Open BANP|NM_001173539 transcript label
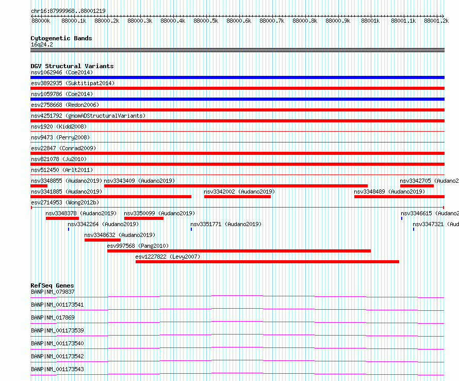This screenshot has height=381, width=459. tap(57, 330)
